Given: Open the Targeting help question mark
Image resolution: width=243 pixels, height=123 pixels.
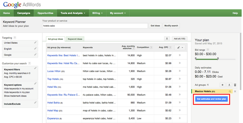Looking at the screenshot, I should [x=15, y=37].
